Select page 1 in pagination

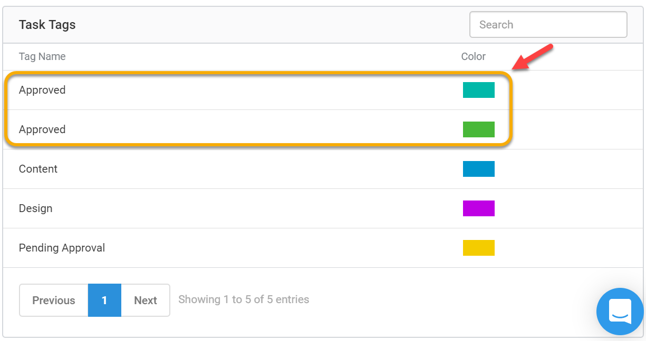click(x=104, y=300)
